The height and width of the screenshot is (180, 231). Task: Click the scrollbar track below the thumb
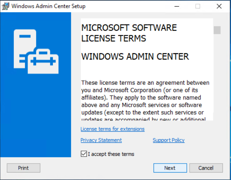pos(217,82)
